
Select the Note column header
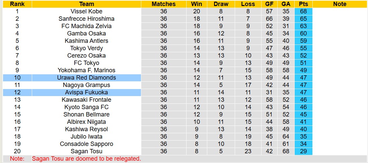tap(340, 4)
